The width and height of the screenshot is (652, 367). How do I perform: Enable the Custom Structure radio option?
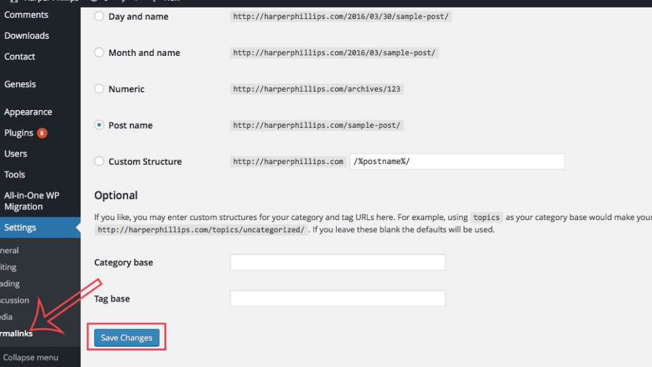99,162
